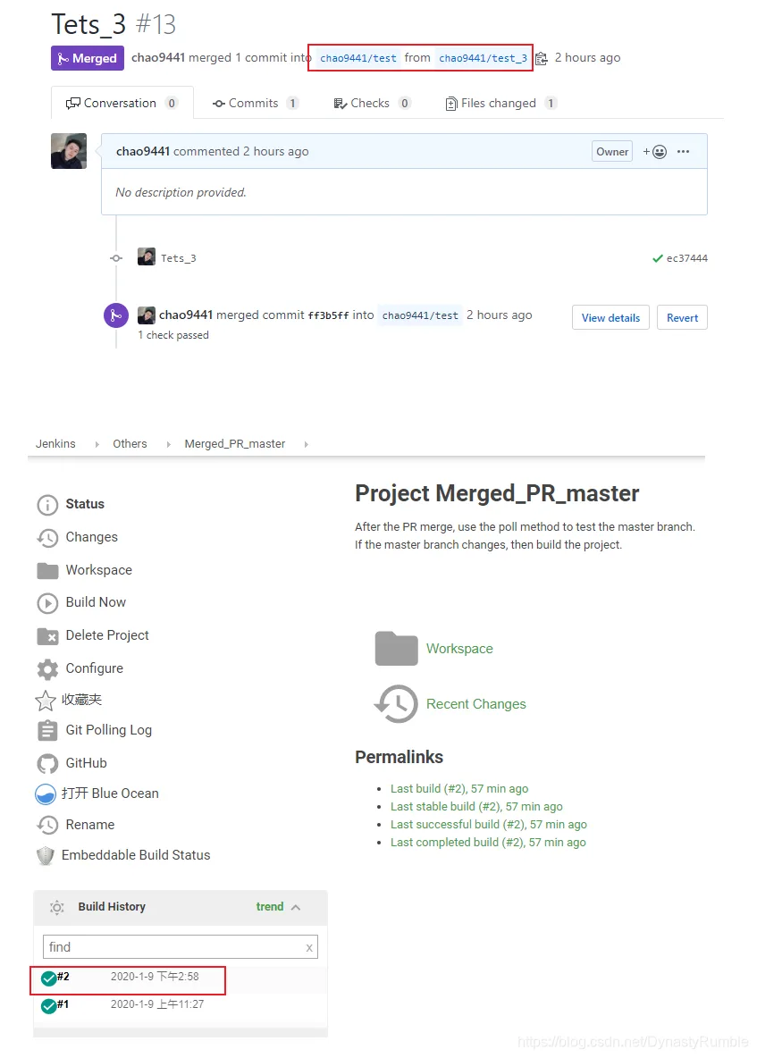Click the Status info icon in sidebar
Screen dimensions: 757x1058
pyautogui.click(x=47, y=505)
